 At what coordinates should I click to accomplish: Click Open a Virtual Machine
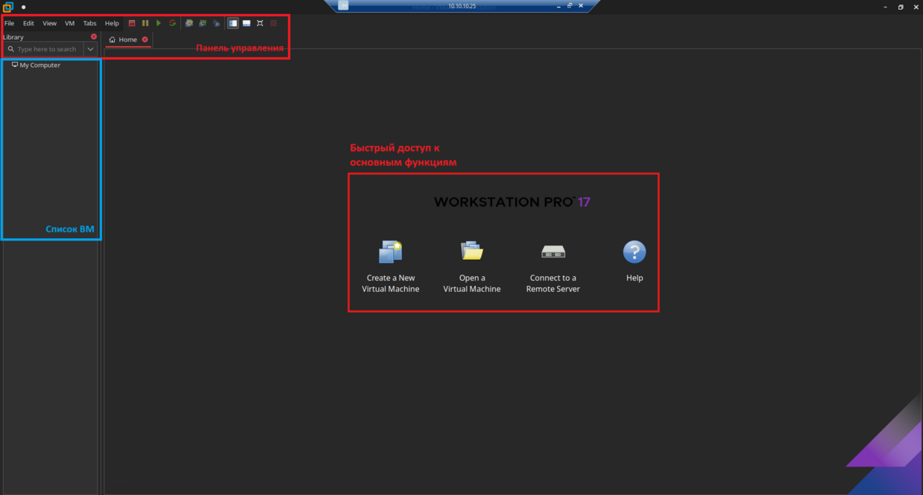click(472, 266)
